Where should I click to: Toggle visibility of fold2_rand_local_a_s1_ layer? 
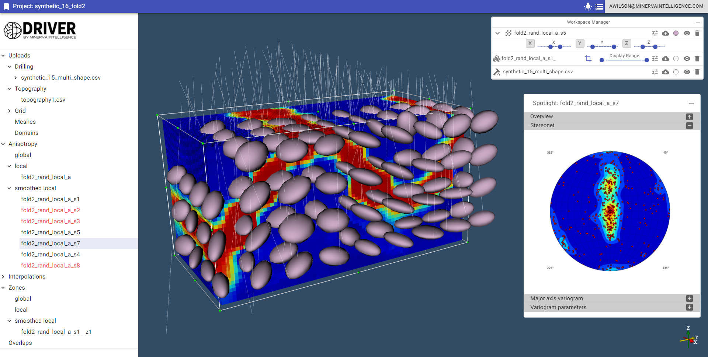point(687,59)
